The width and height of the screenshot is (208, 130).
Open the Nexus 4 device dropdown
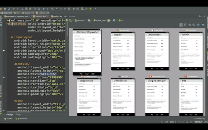[80, 20]
